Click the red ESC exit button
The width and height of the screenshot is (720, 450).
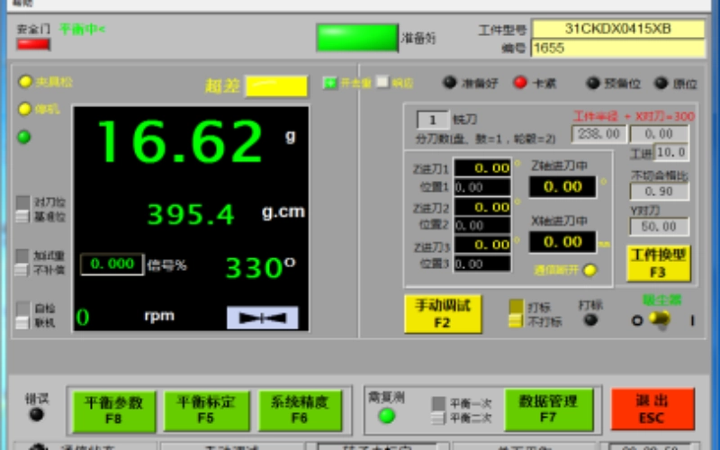pyautogui.click(x=652, y=409)
